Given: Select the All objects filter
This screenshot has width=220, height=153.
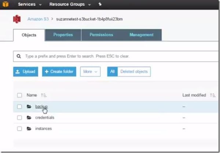Looking at the screenshot, I should click(x=113, y=72).
